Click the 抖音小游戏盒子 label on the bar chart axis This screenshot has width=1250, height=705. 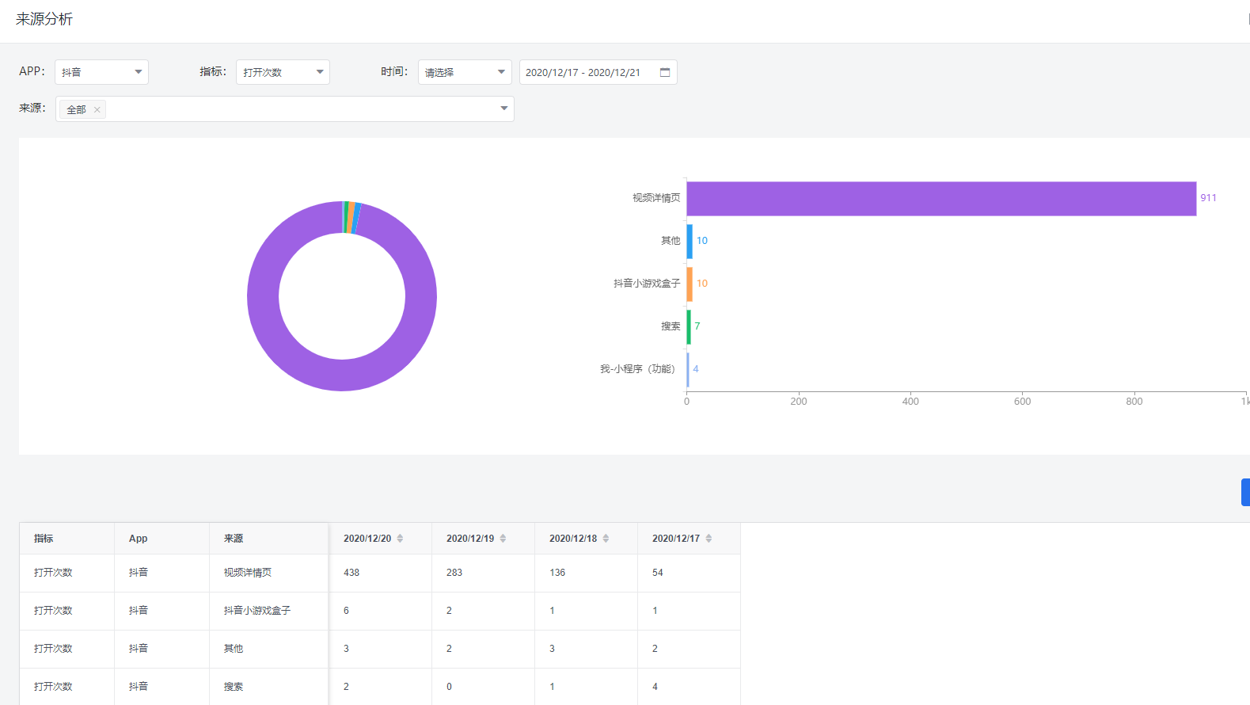647,284
